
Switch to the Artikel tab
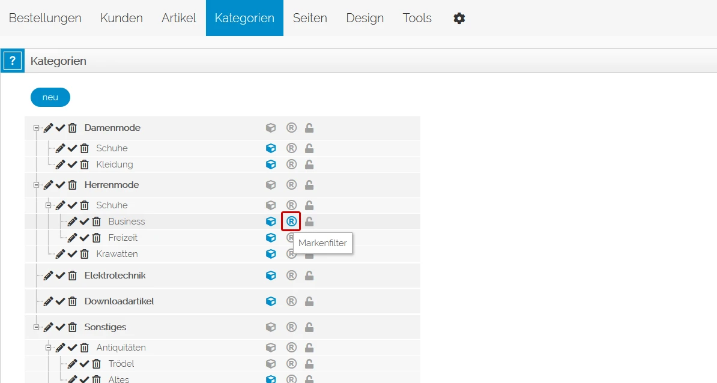pos(179,18)
